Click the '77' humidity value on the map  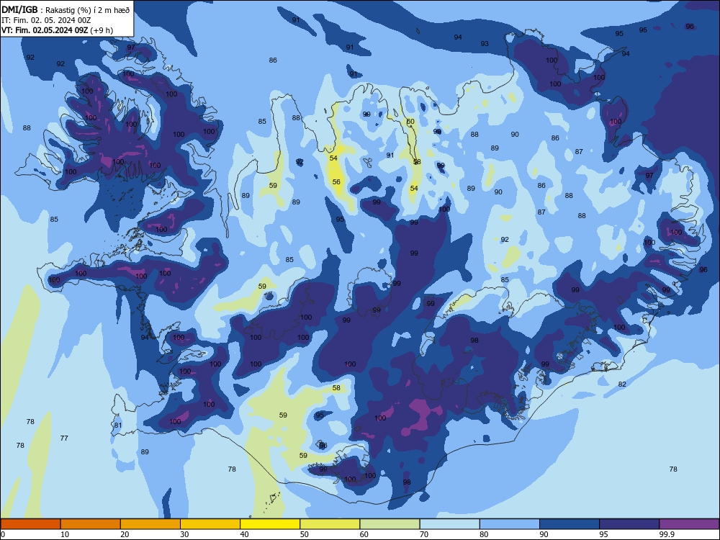click(x=64, y=438)
